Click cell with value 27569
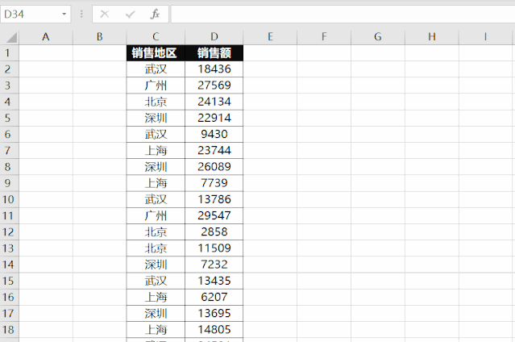 214,85
